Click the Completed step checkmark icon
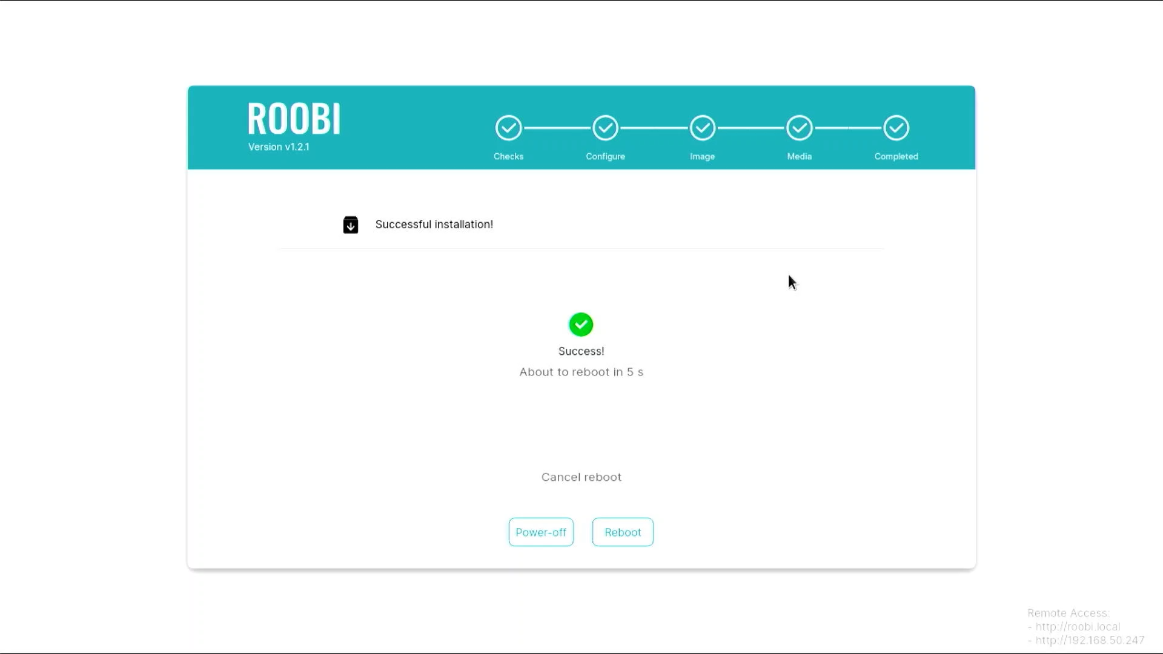 [896, 128]
